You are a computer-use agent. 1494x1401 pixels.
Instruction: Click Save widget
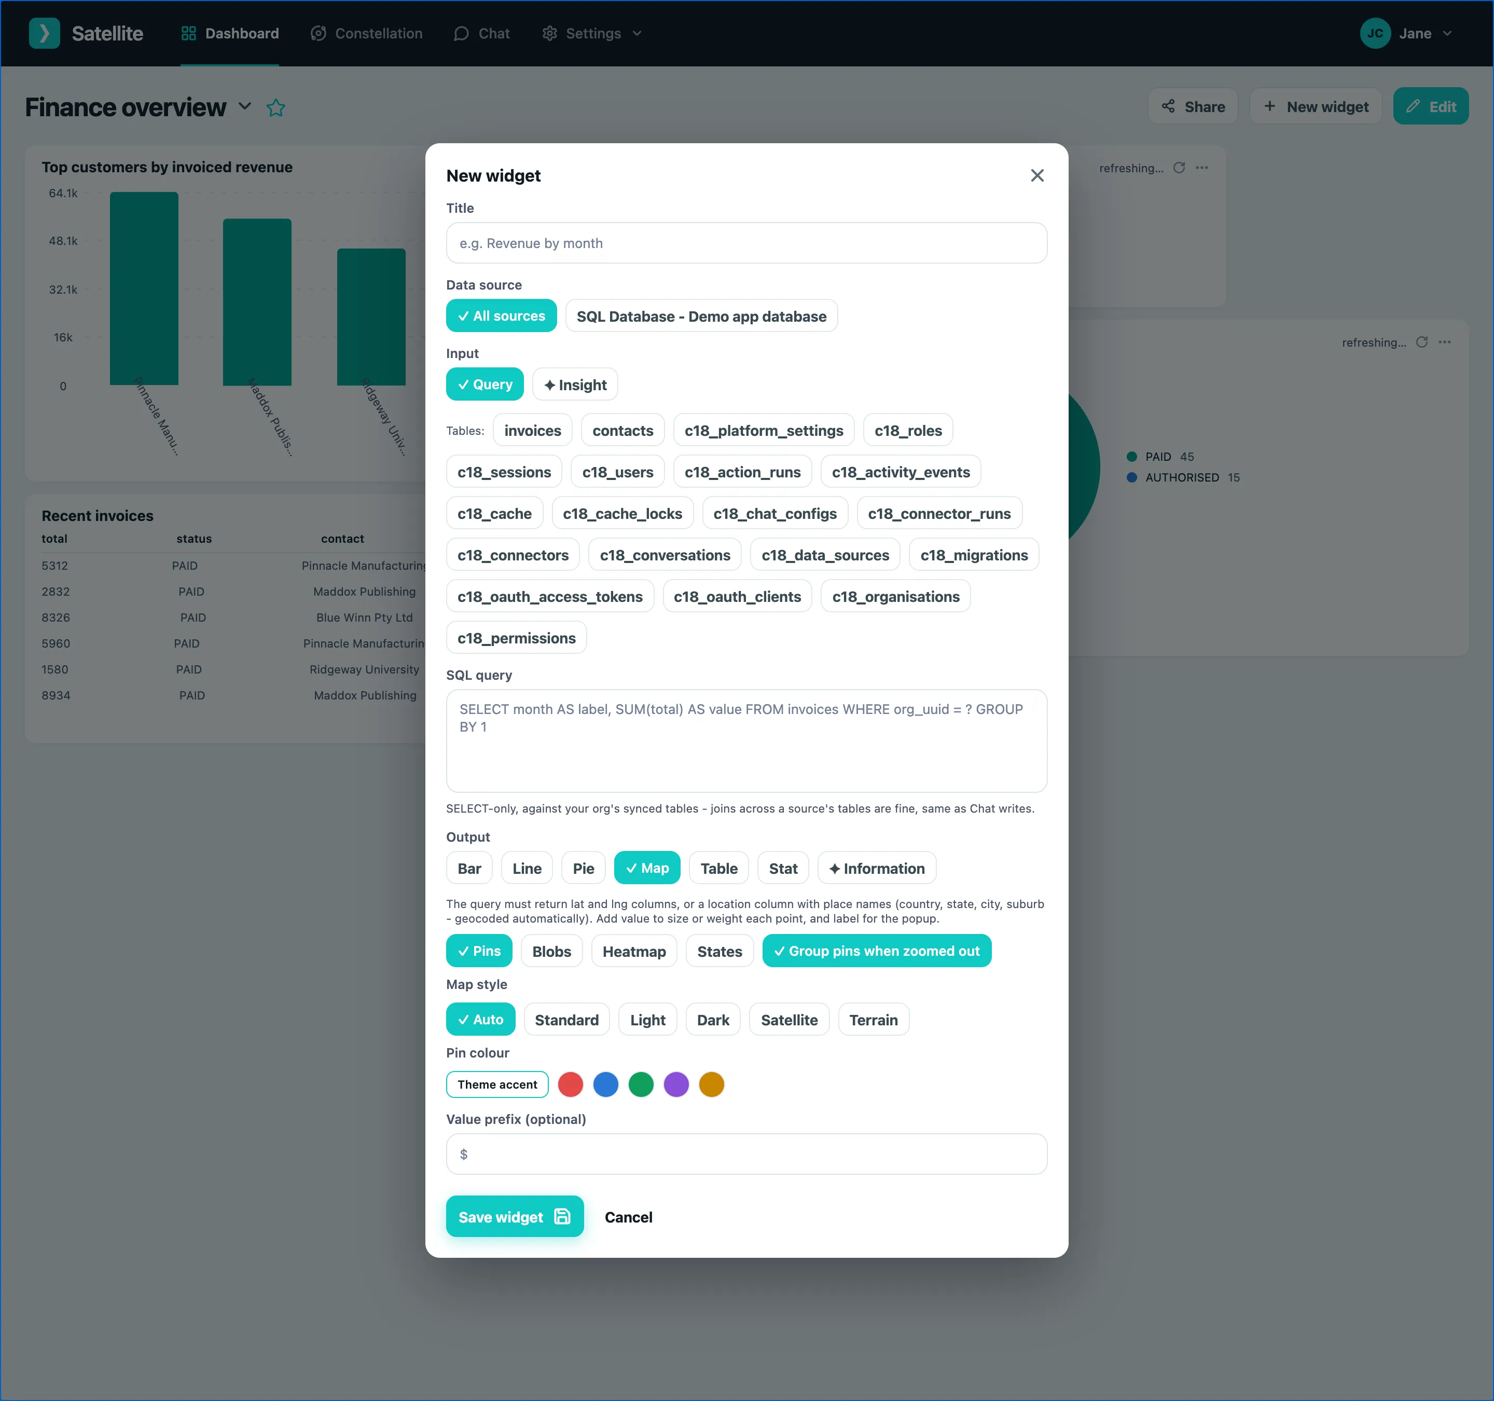pos(515,1216)
